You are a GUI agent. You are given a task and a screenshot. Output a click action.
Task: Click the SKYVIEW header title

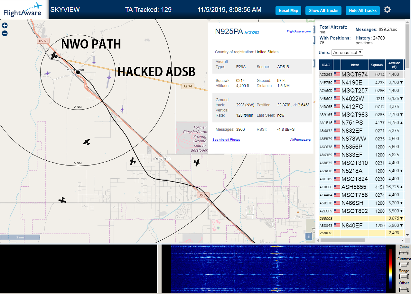coord(65,10)
